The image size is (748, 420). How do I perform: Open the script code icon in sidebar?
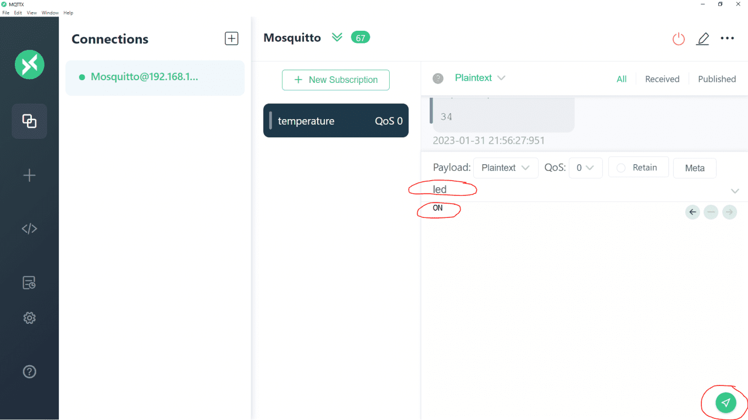(29, 228)
